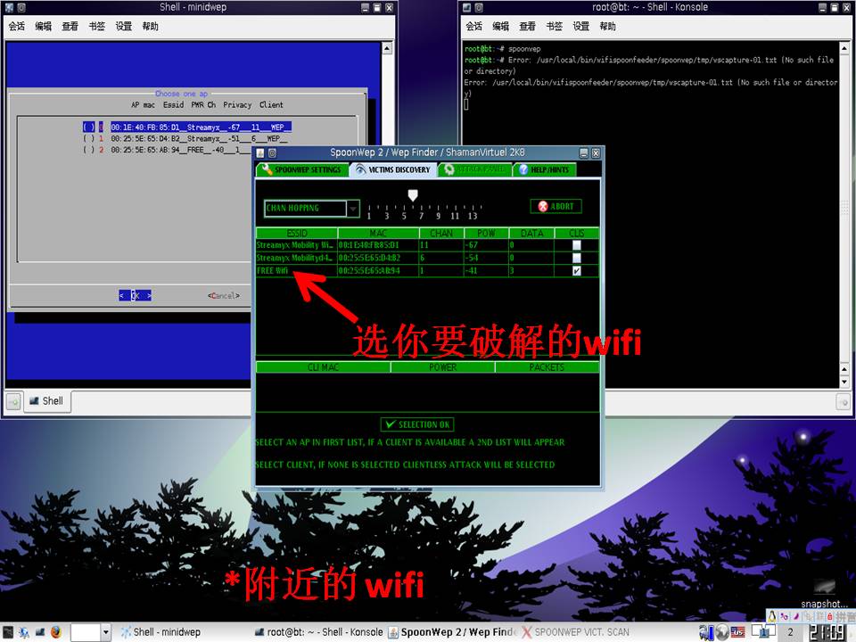The width and height of the screenshot is (856, 642).
Task: Click the SpoonWep window menu icon in title bar
Action: click(260, 153)
